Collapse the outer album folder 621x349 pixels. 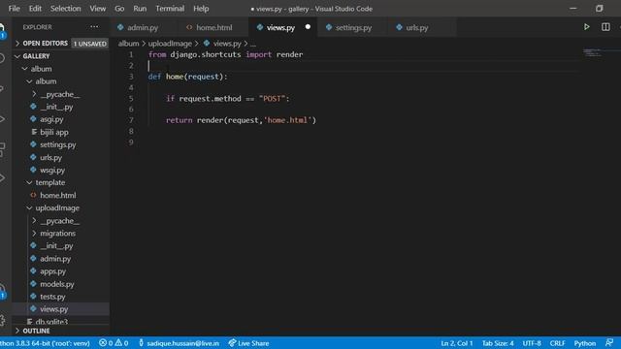[x=41, y=69]
